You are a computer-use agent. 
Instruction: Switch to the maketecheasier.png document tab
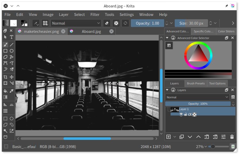point(41,32)
